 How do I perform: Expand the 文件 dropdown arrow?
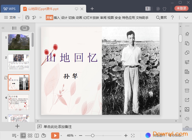[x=19, y=18]
